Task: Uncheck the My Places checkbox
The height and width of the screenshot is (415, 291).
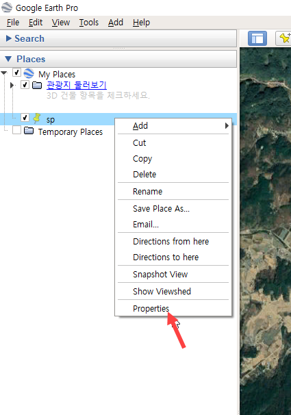Action: tap(16, 73)
